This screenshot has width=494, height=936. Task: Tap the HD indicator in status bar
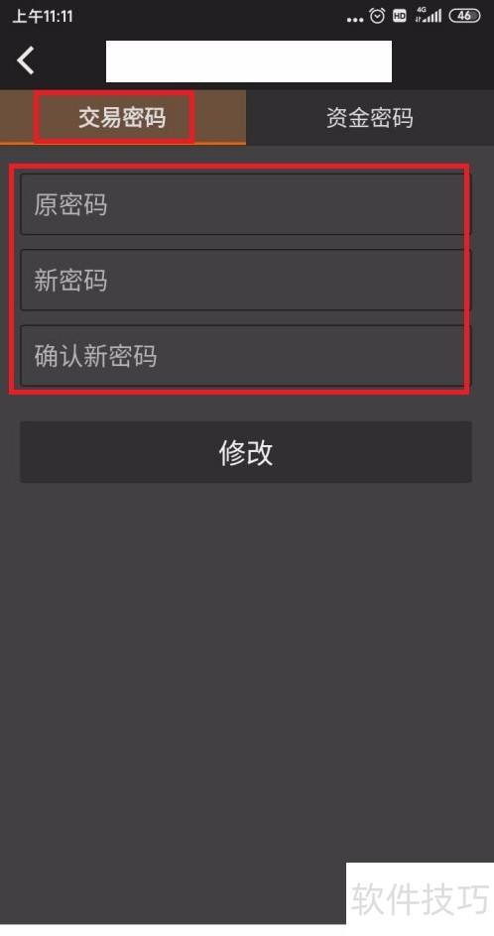(400, 16)
